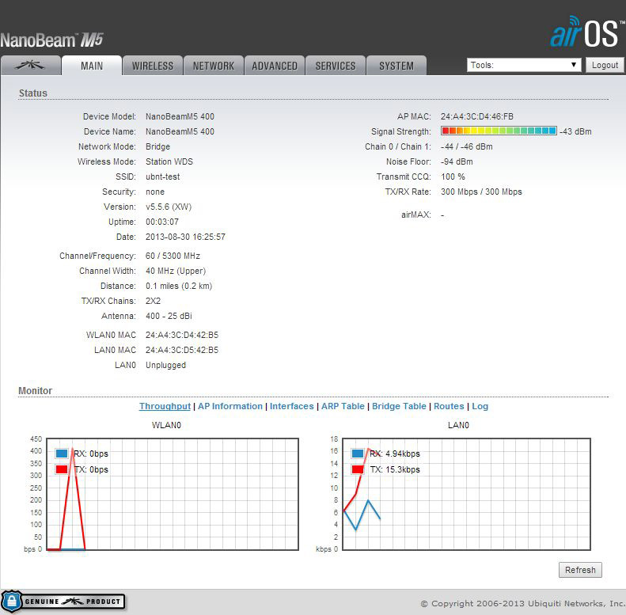Open the Interfaces monitor link
626x615 pixels.
[x=292, y=406]
